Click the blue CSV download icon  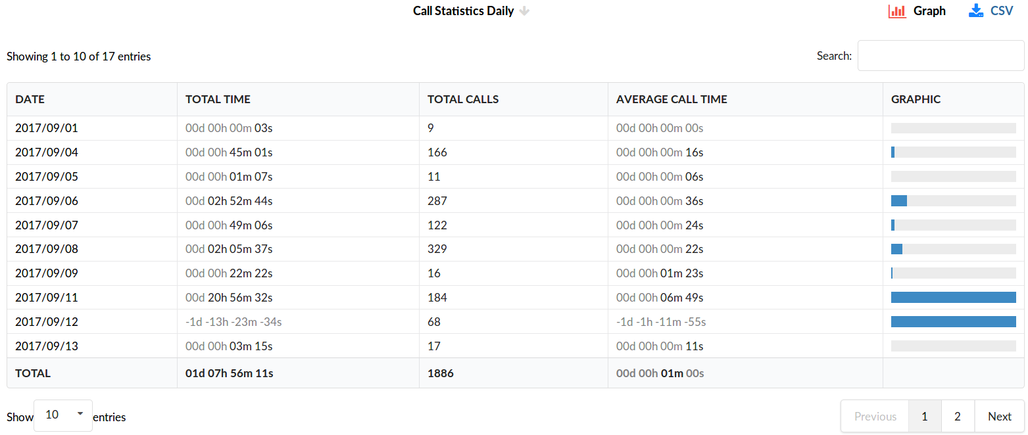(x=976, y=11)
